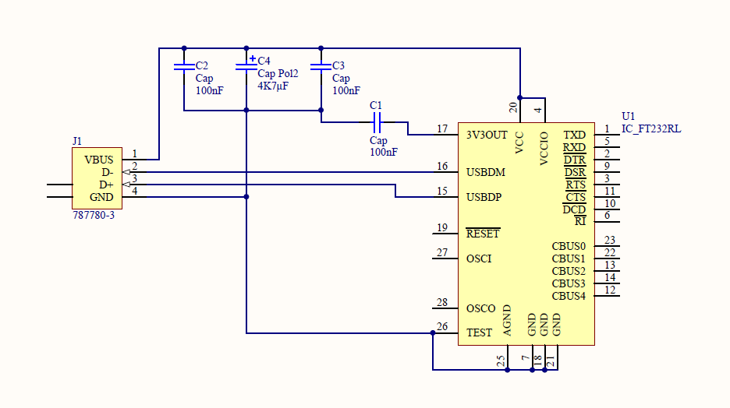Click the TEST pin label
This screenshot has width=730, height=408.
(x=479, y=332)
